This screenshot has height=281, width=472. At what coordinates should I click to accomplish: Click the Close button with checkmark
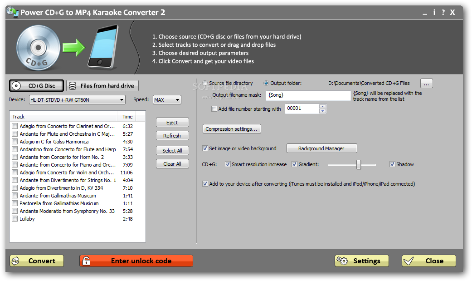429,261
